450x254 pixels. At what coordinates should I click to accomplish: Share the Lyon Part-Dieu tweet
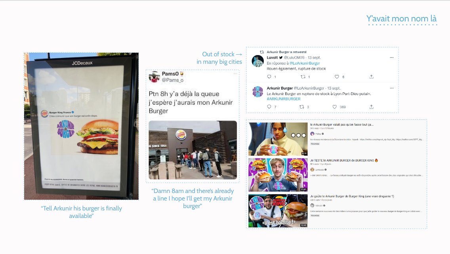pos(371,107)
